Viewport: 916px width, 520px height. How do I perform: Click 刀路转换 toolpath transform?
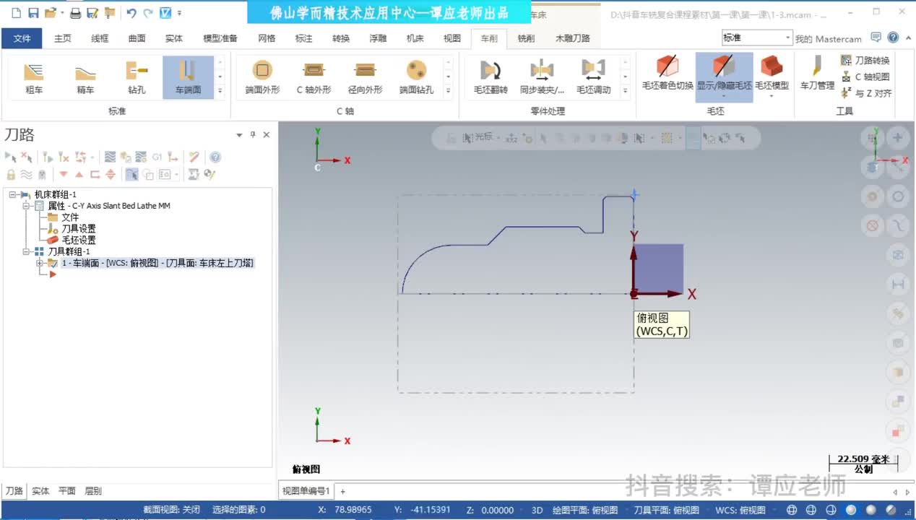tap(865, 61)
